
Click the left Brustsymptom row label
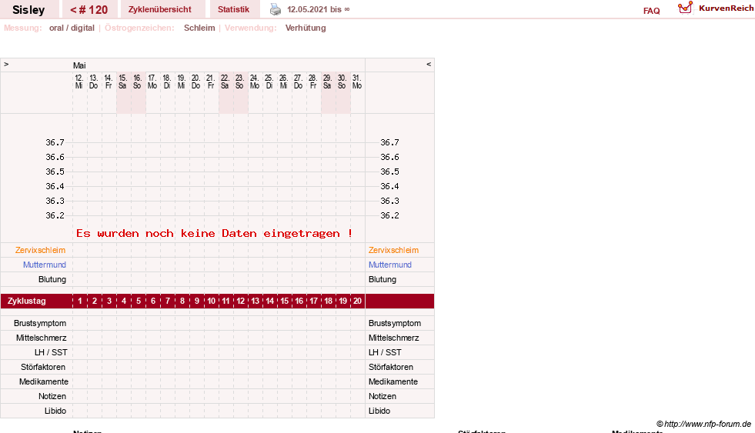[40, 323]
